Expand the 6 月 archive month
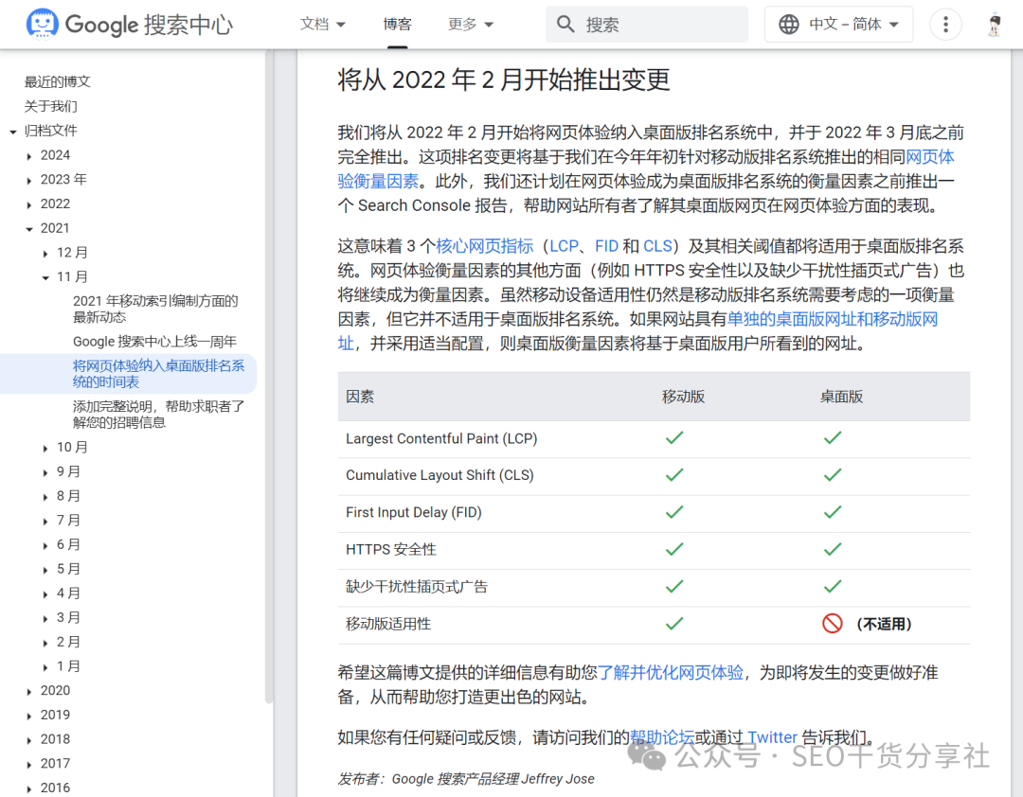 click(45, 545)
